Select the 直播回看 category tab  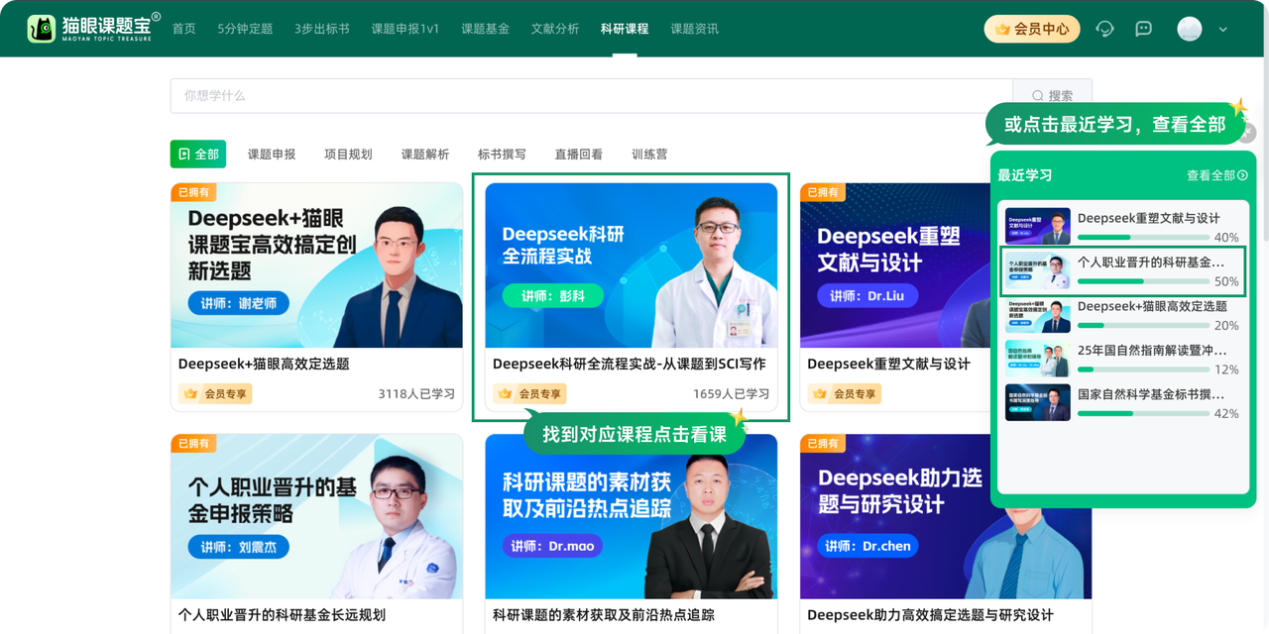[x=579, y=155]
